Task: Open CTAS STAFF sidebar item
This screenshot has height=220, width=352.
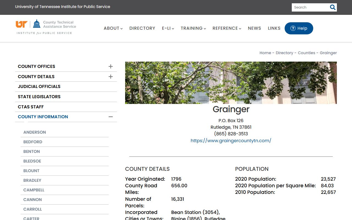Action: click(x=31, y=107)
